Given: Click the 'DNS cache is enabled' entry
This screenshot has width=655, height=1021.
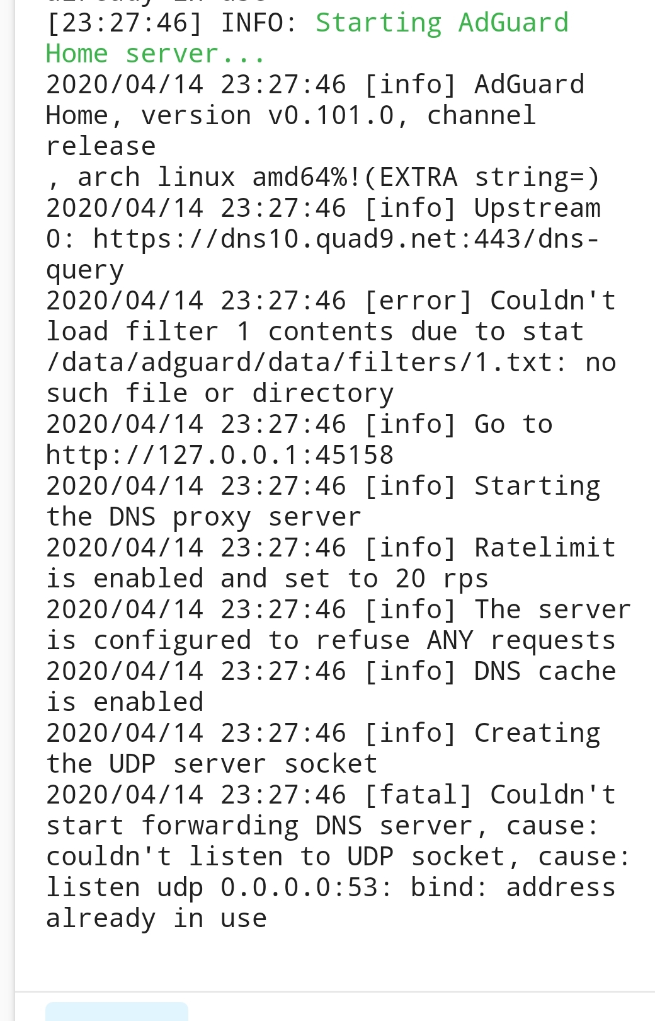Looking at the screenshot, I should coord(331,687).
